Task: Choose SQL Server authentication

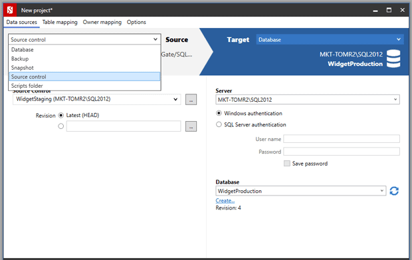Action: [219, 124]
